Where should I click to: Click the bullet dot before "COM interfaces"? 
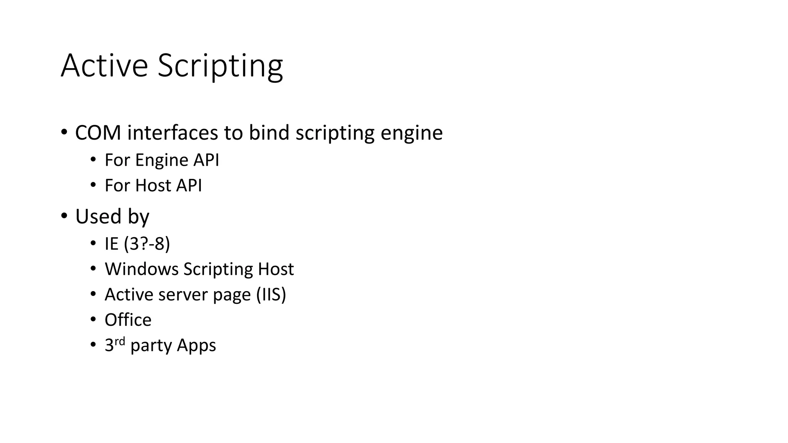tap(64, 132)
